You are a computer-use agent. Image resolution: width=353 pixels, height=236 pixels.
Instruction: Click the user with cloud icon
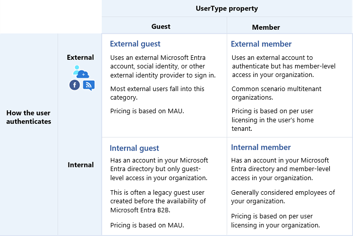point(81,72)
